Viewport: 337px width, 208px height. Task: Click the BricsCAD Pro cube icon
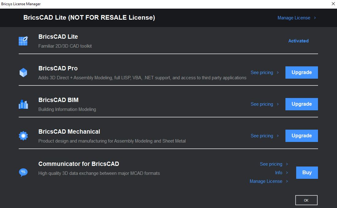tap(23, 73)
